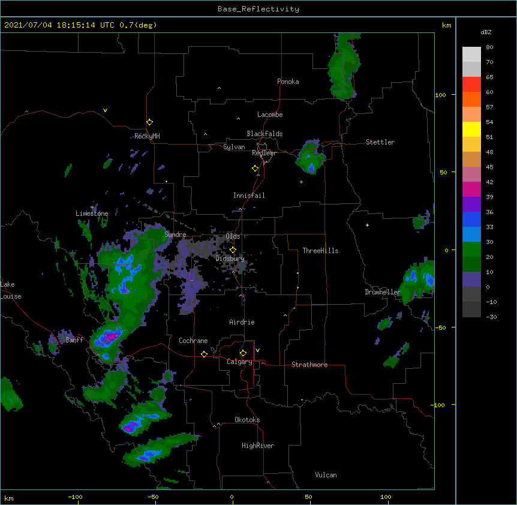Click the storm cell southeast of RedDeer
Image resolution: width=517 pixels, height=505 pixels.
[x=310, y=158]
